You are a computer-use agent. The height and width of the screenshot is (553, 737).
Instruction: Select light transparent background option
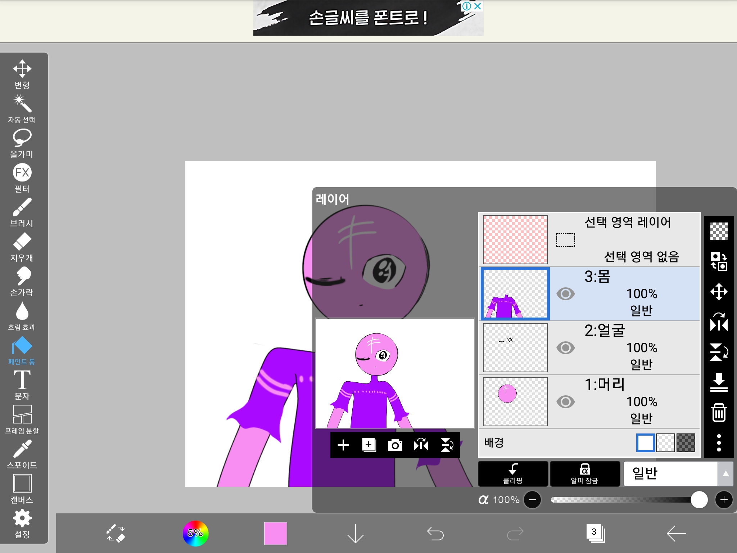point(666,443)
